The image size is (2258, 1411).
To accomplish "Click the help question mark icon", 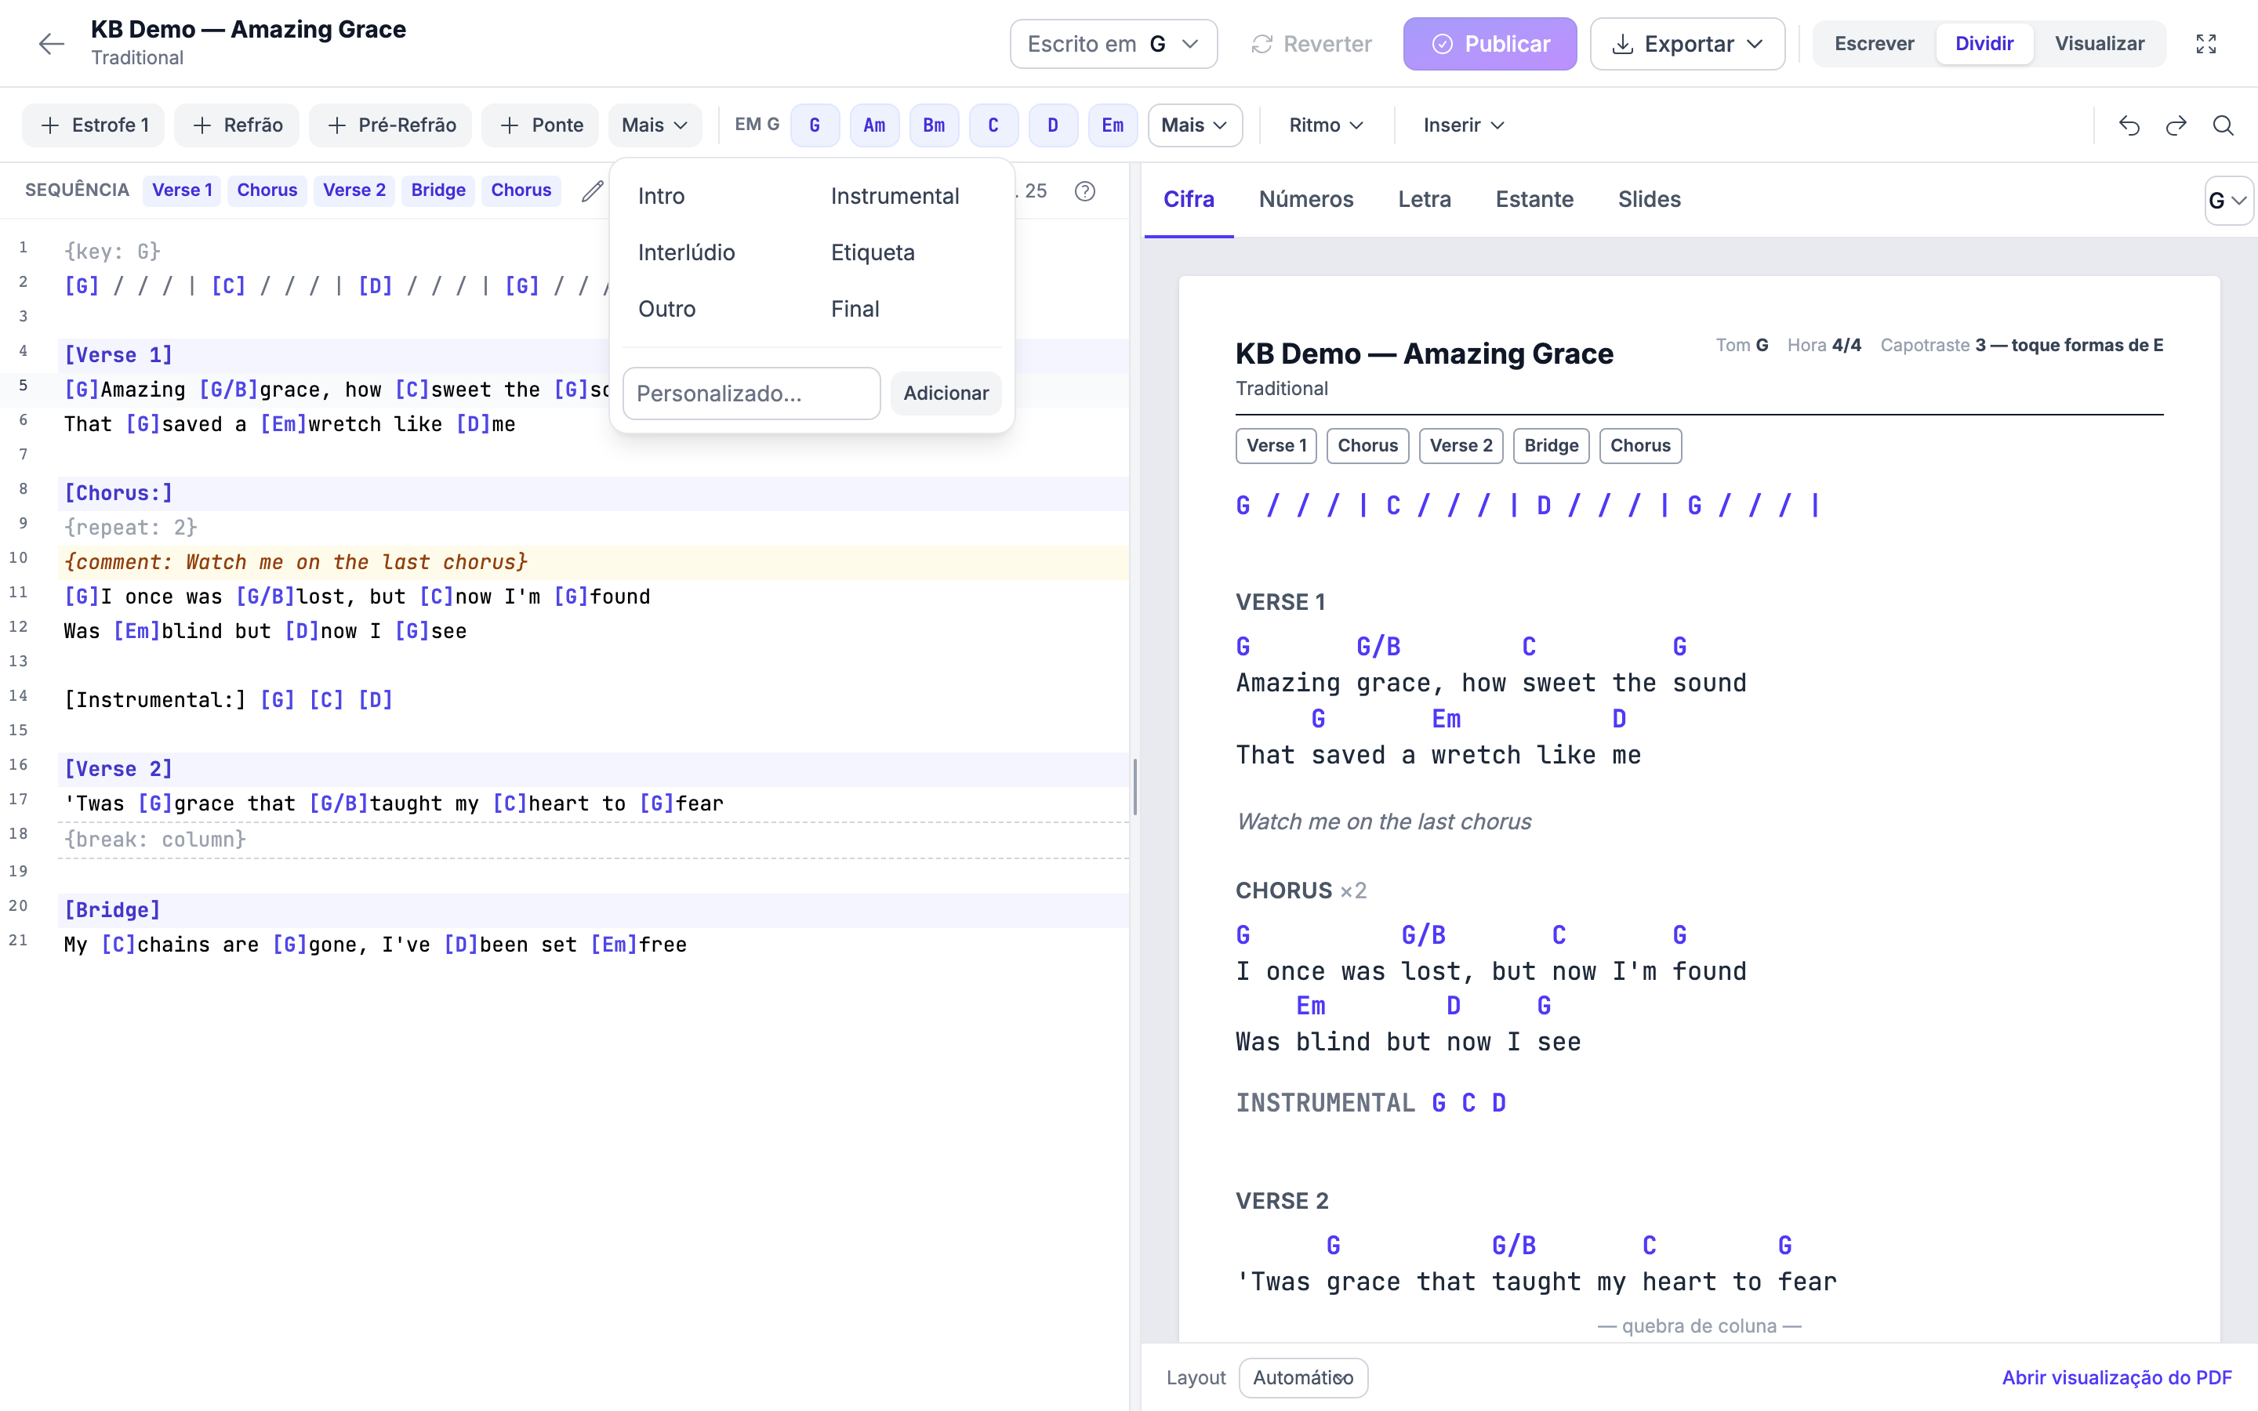I will [x=1084, y=190].
